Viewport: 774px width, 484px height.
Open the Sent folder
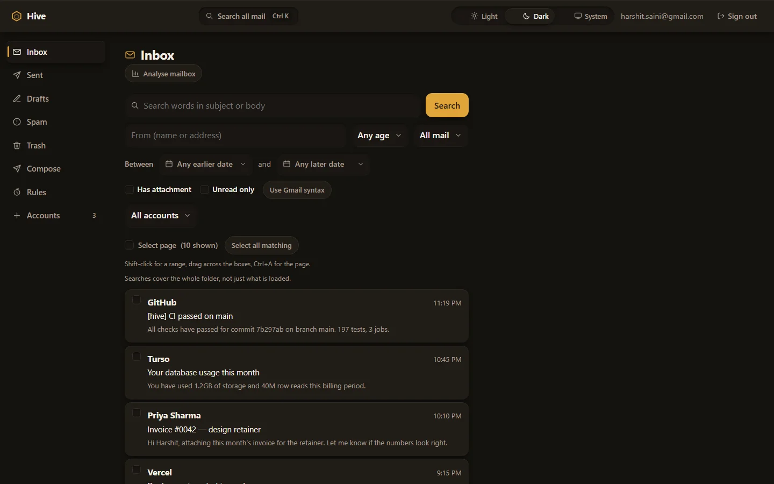coord(56,75)
